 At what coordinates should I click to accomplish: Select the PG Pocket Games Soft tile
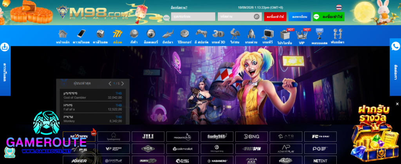pos(320,149)
